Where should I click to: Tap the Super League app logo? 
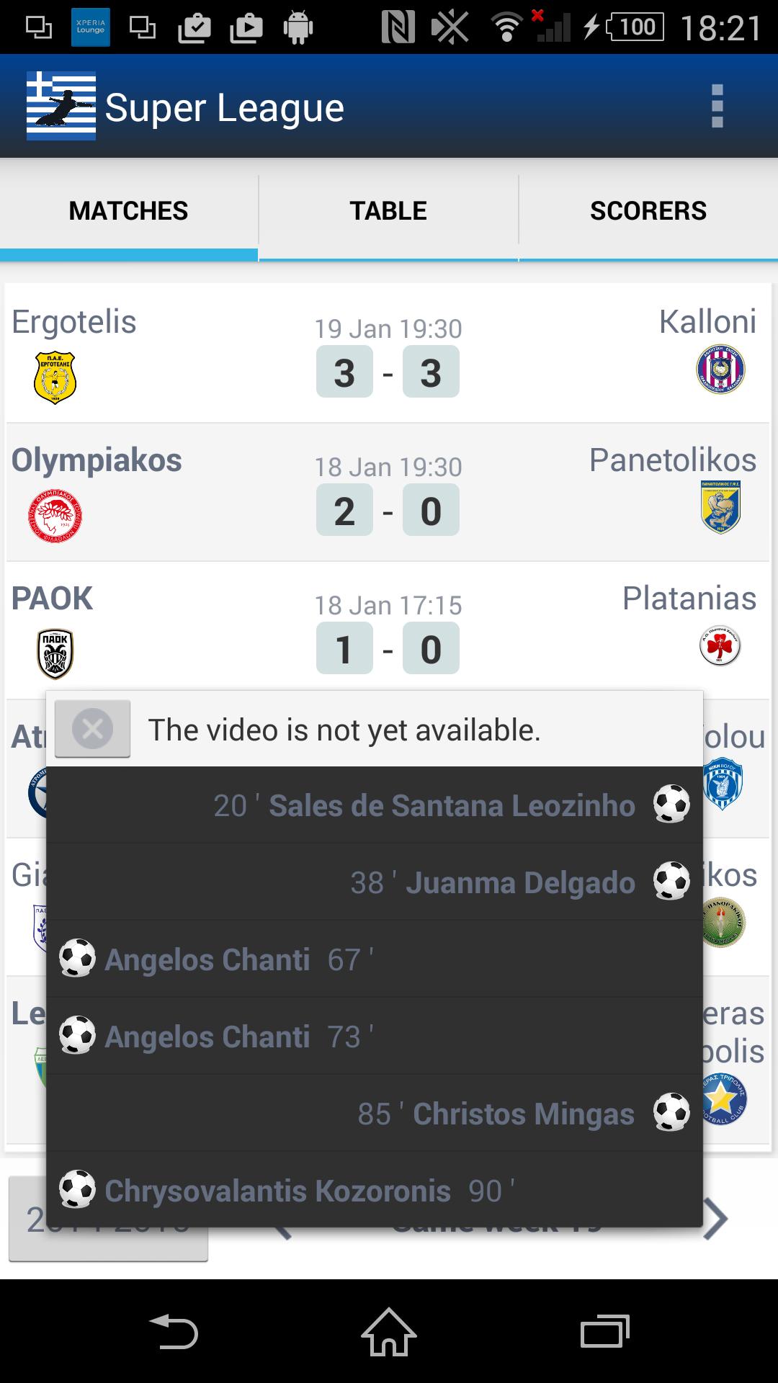(x=61, y=107)
